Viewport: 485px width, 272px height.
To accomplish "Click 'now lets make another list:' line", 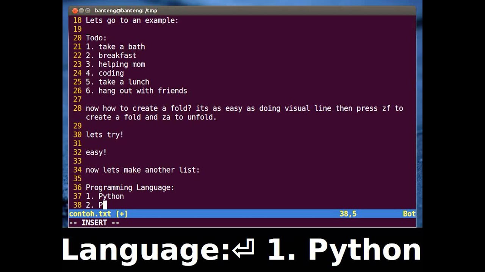I will [142, 170].
